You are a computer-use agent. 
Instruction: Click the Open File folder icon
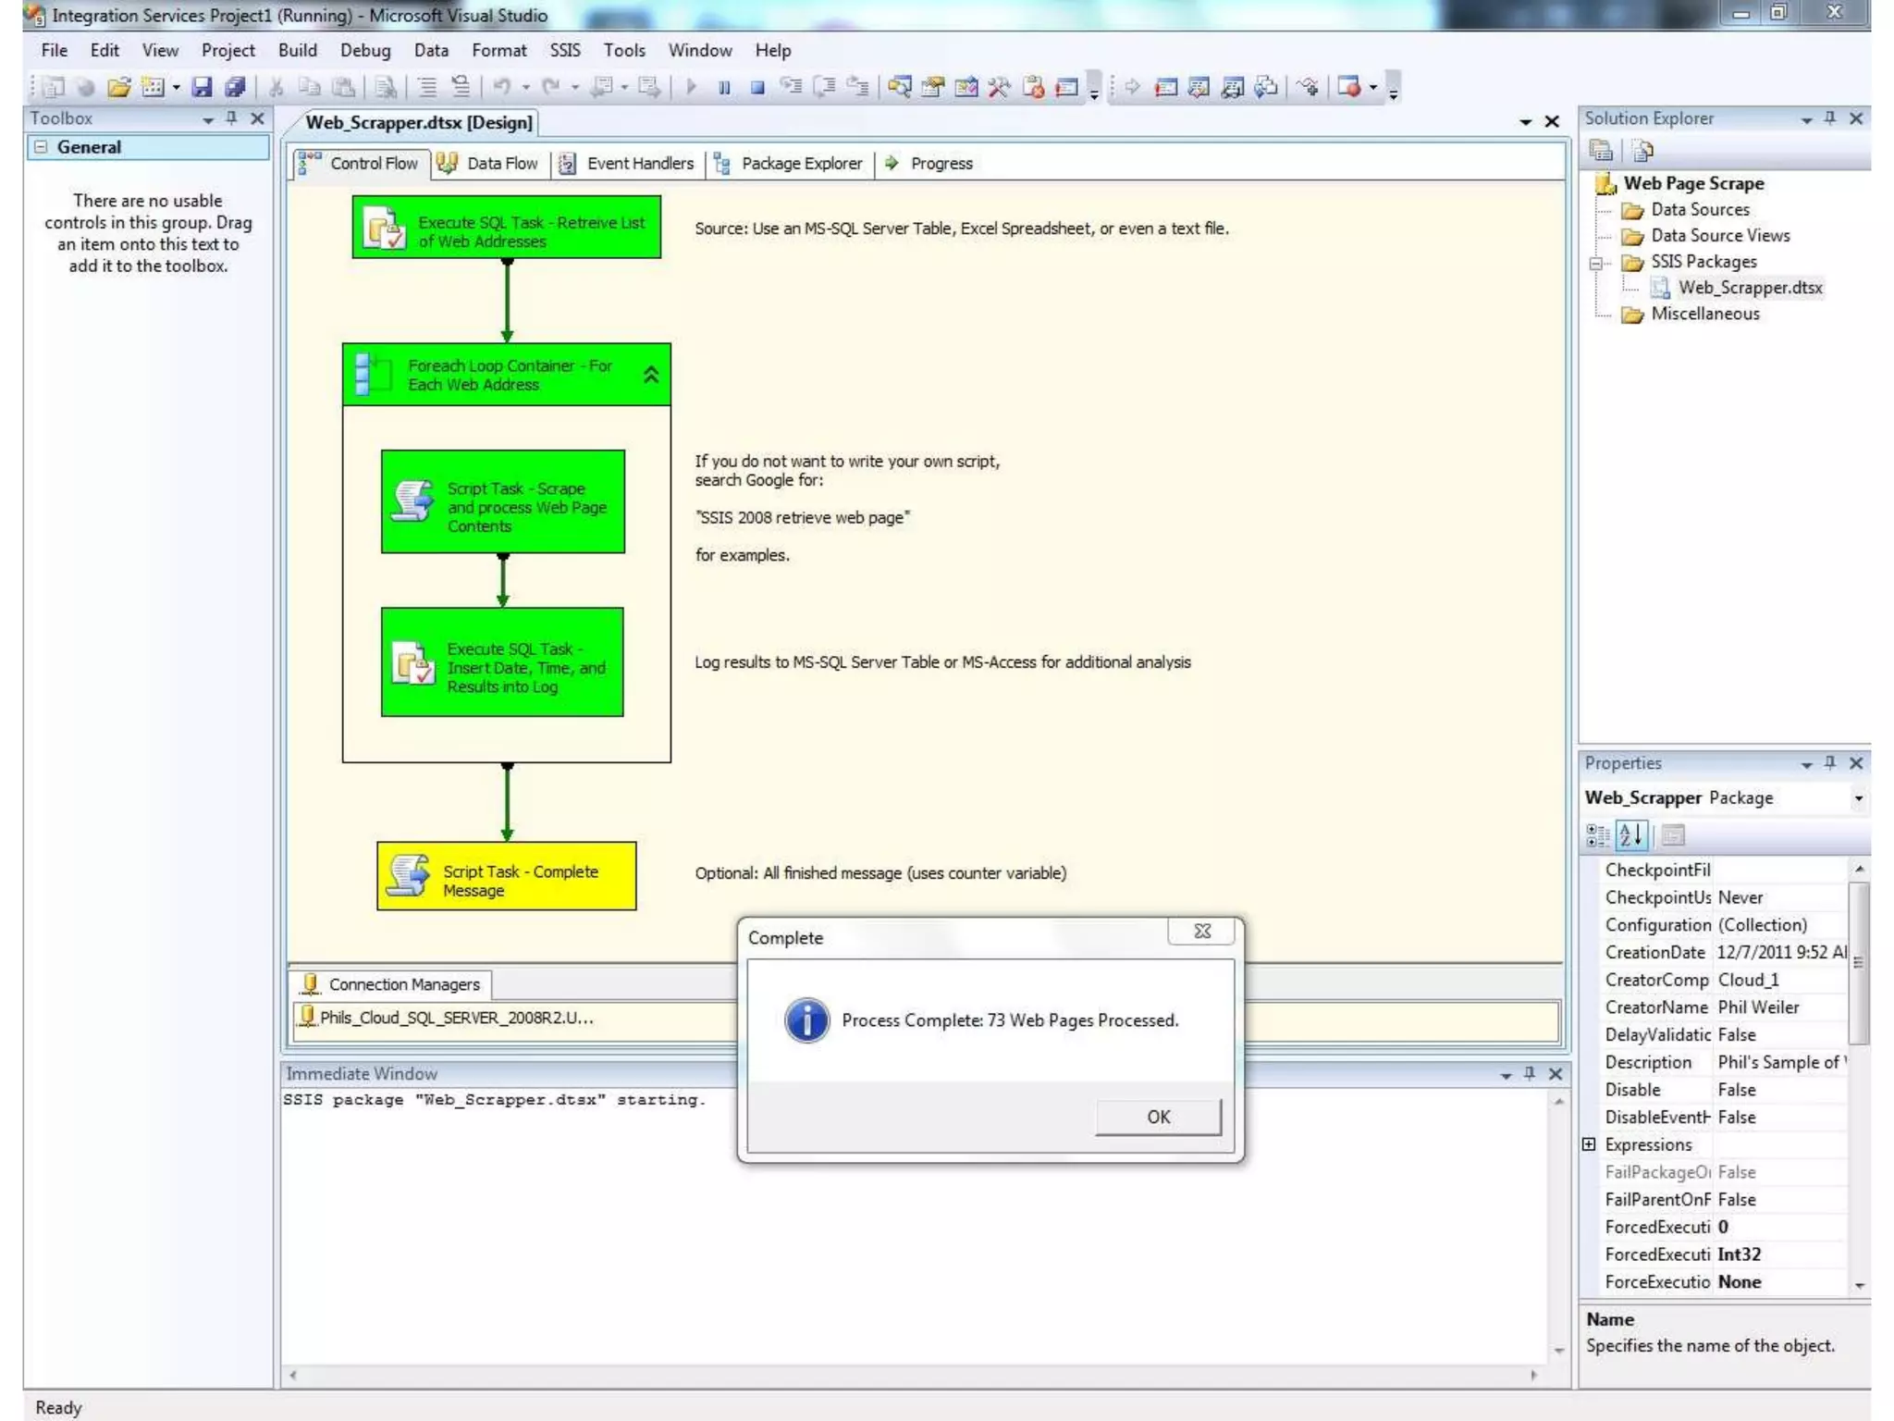(x=118, y=87)
